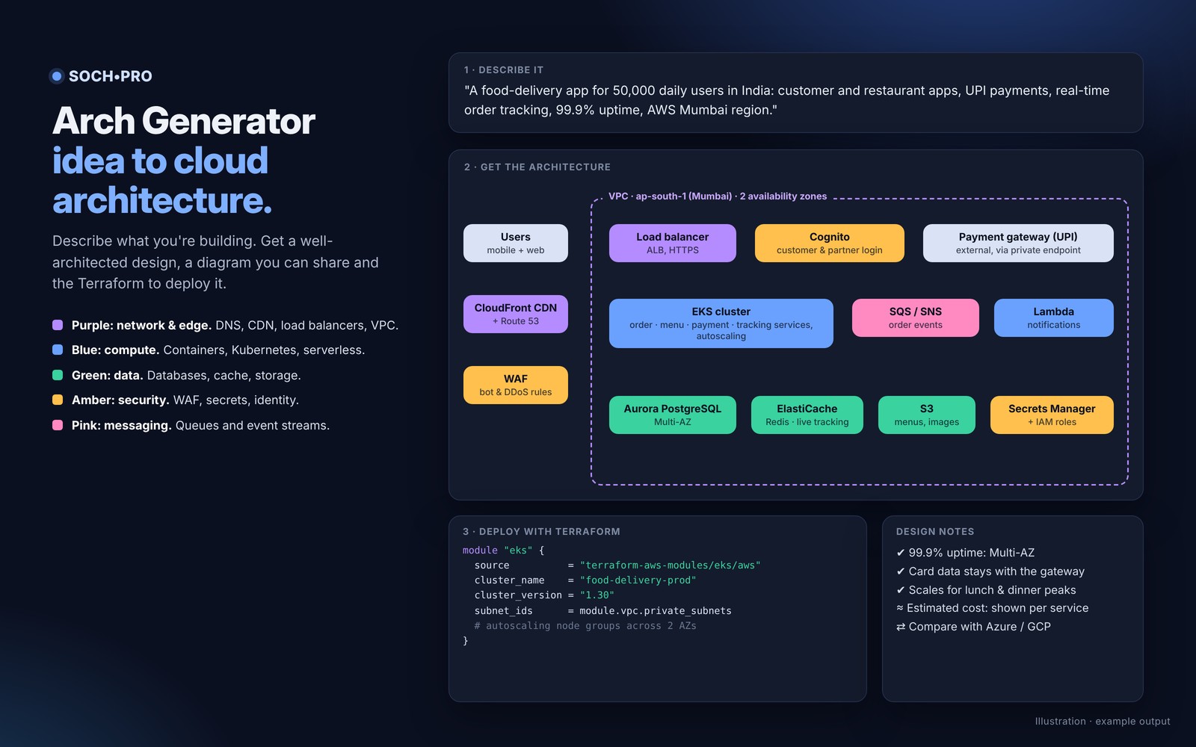Click the amber security legend swatch
Viewport: 1196px width, 747px height.
[58, 400]
